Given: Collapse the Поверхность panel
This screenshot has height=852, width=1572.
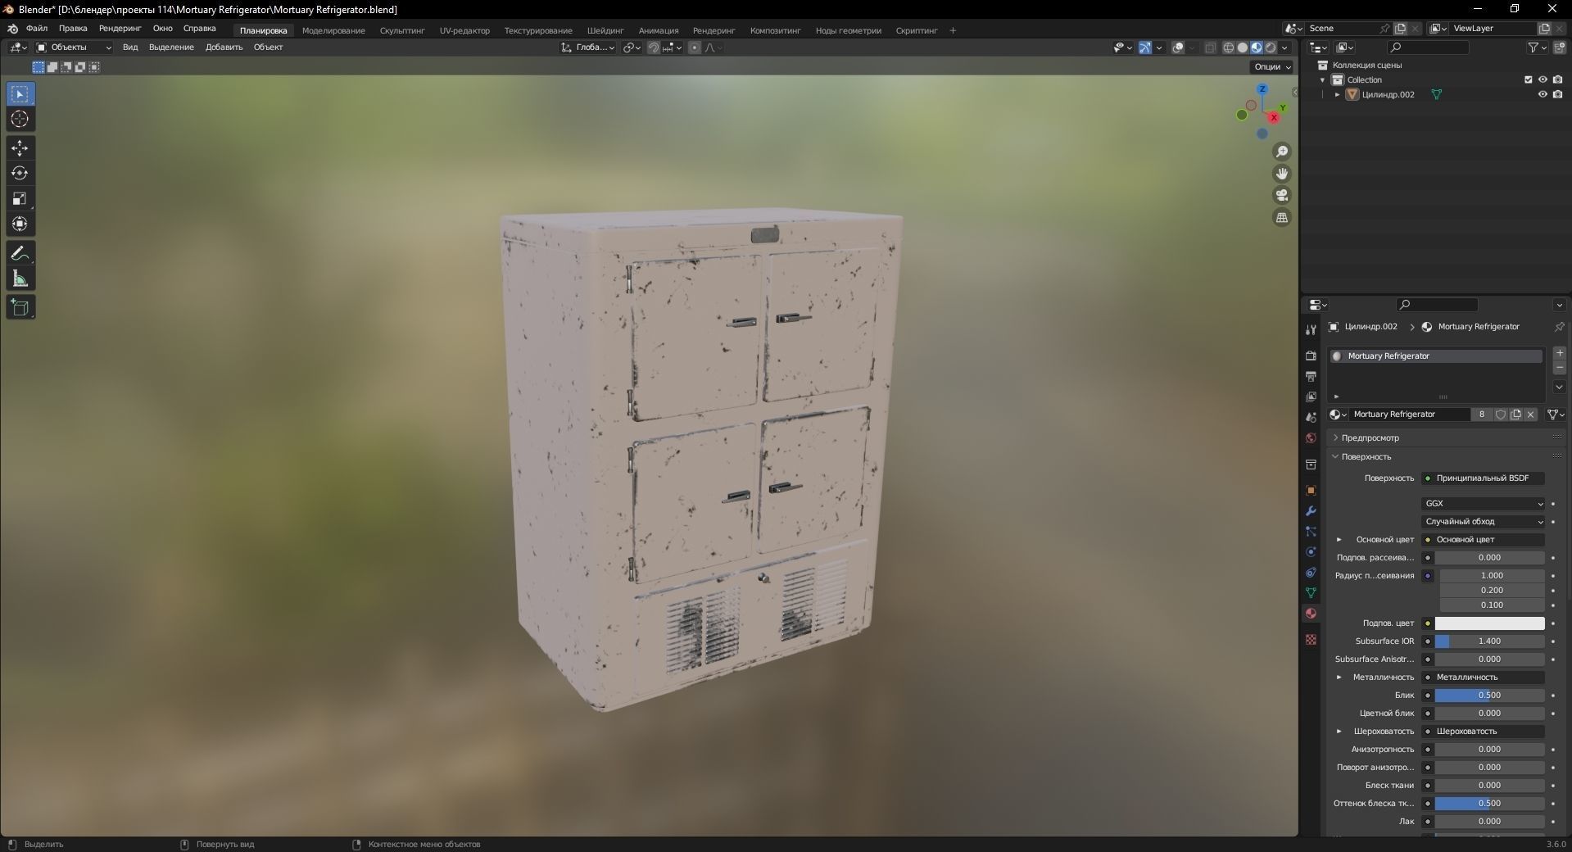Looking at the screenshot, I should [1366, 457].
